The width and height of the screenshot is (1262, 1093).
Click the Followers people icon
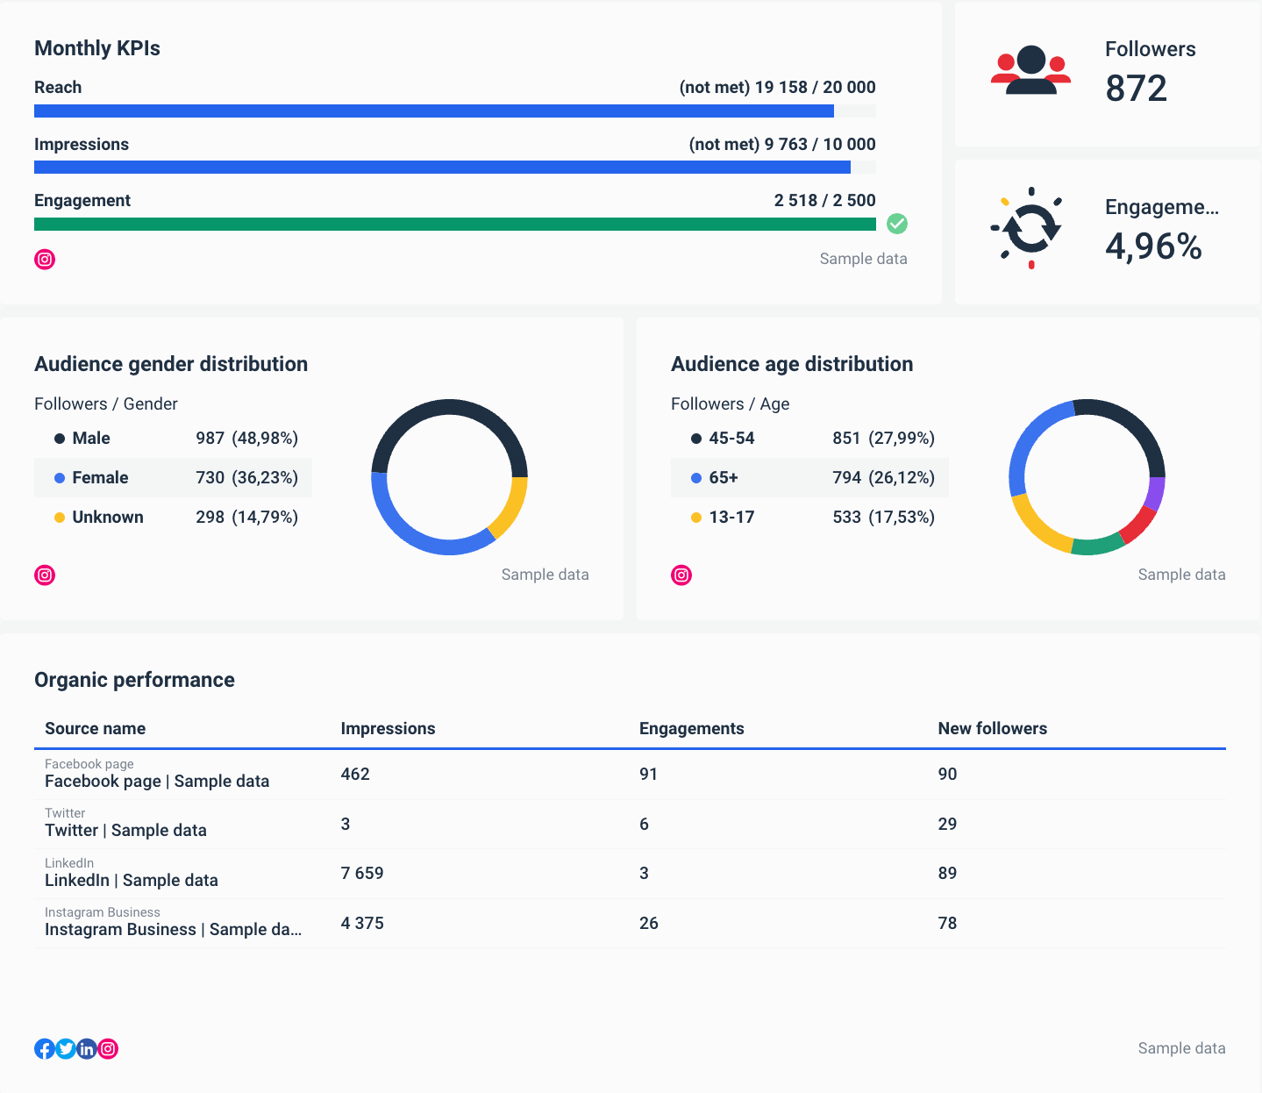click(1030, 69)
